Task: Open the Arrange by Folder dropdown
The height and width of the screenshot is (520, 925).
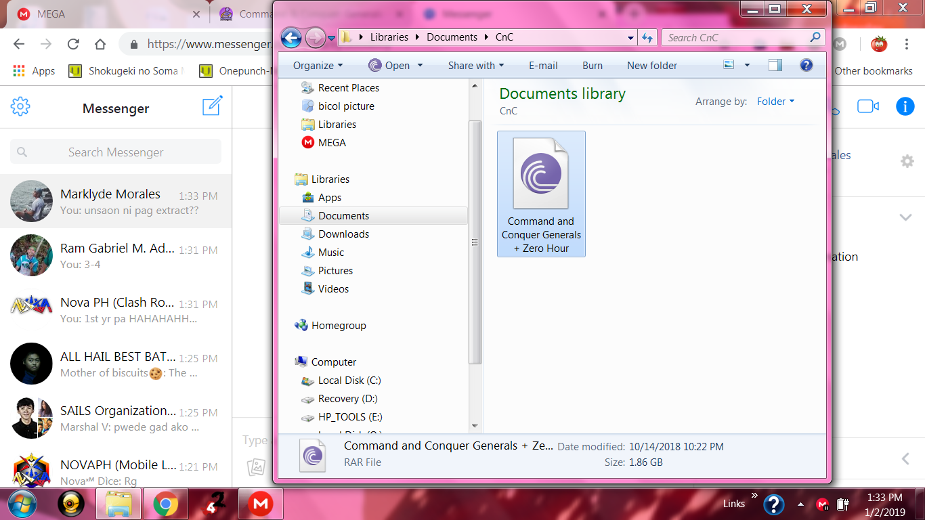Action: point(775,102)
